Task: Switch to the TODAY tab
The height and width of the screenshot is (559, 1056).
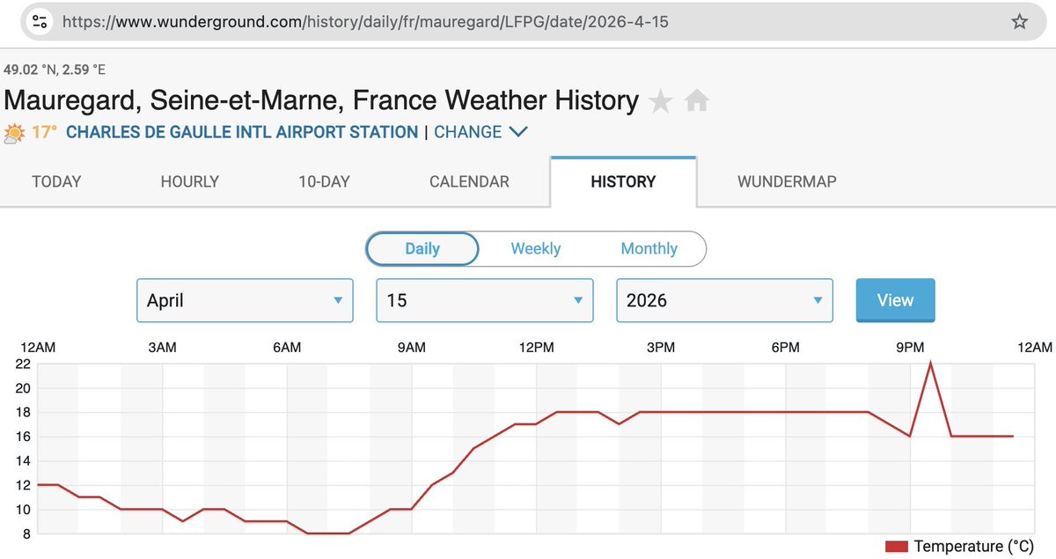Action: pyautogui.click(x=56, y=182)
